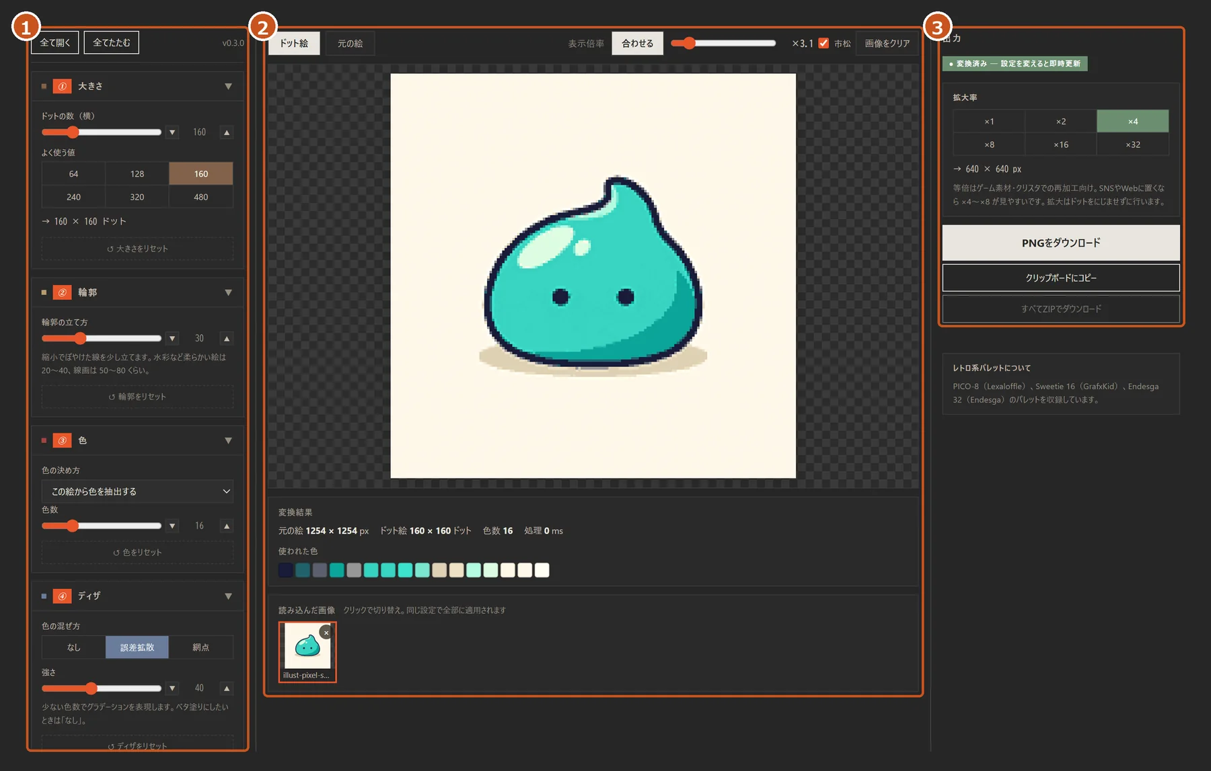Adjust the 表示倍率 zoom slider
This screenshot has height=771, width=1211.
723,43
